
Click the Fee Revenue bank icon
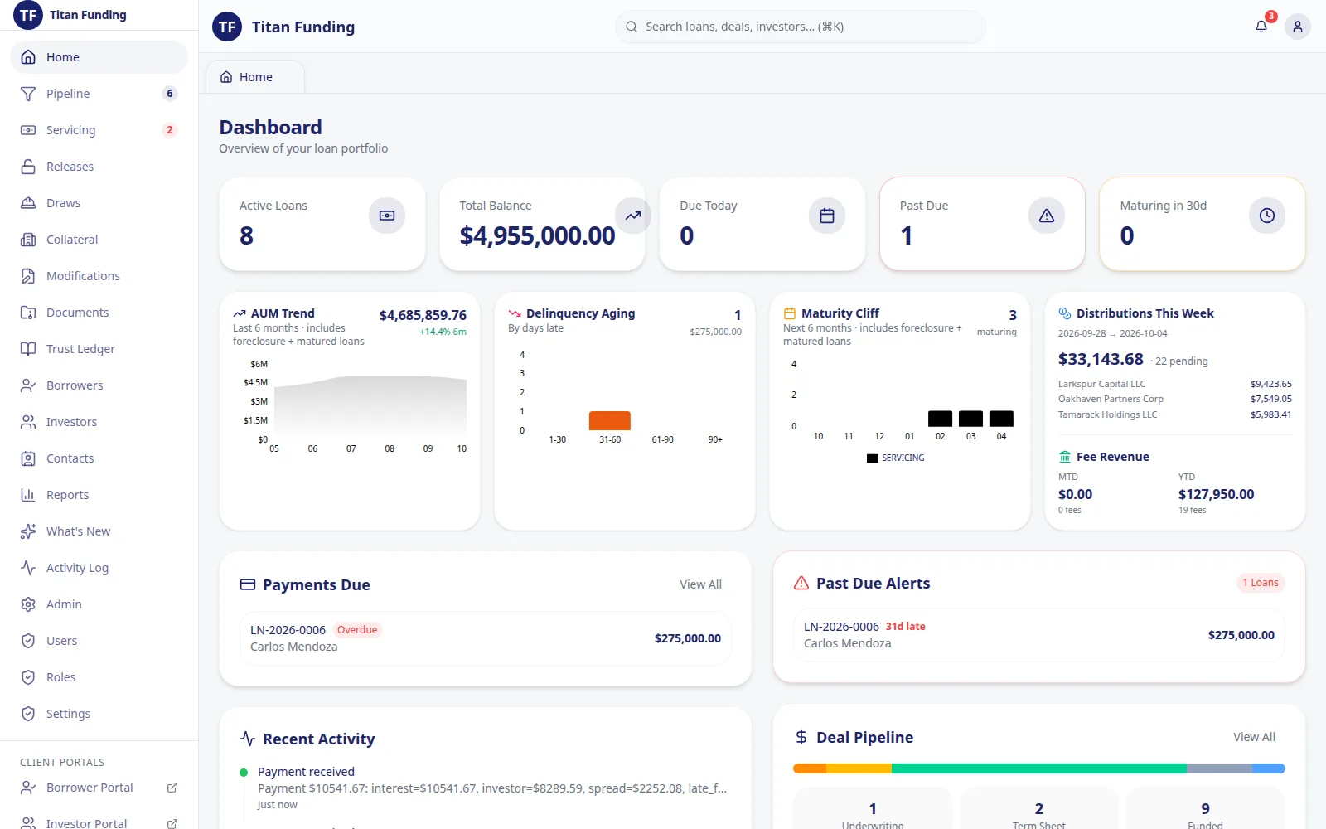(1065, 457)
